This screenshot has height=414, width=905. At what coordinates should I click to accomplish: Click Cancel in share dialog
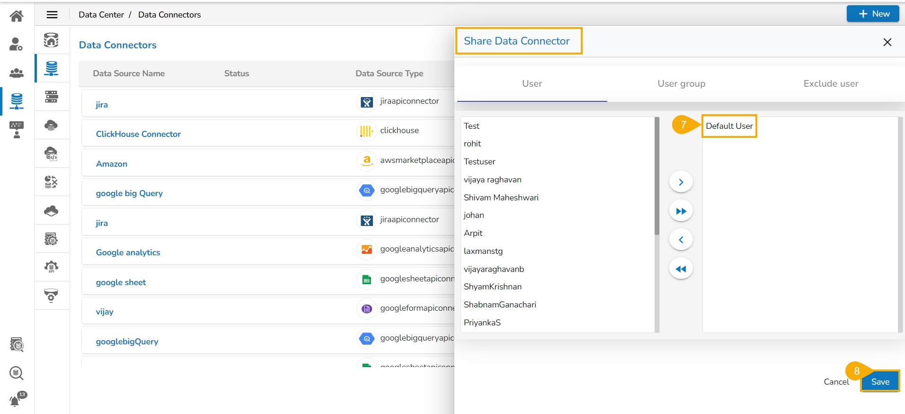(x=836, y=382)
